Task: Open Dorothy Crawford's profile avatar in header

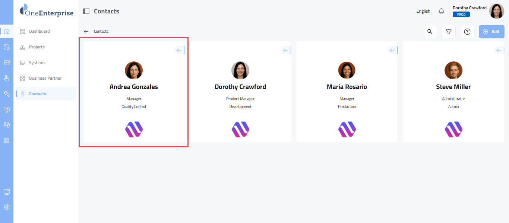Action: tap(496, 11)
